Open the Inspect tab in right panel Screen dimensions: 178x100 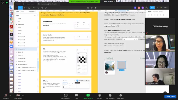(161, 12)
